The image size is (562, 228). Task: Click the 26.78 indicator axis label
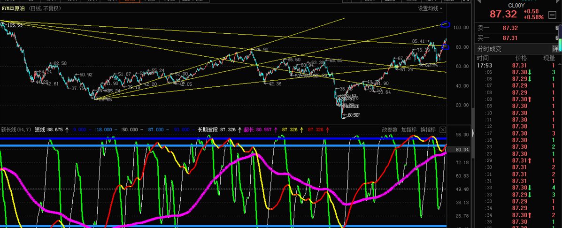[462, 216]
